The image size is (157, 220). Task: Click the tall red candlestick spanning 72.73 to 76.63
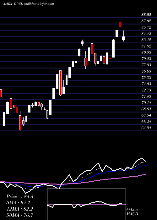pyautogui.click(x=60, y=83)
